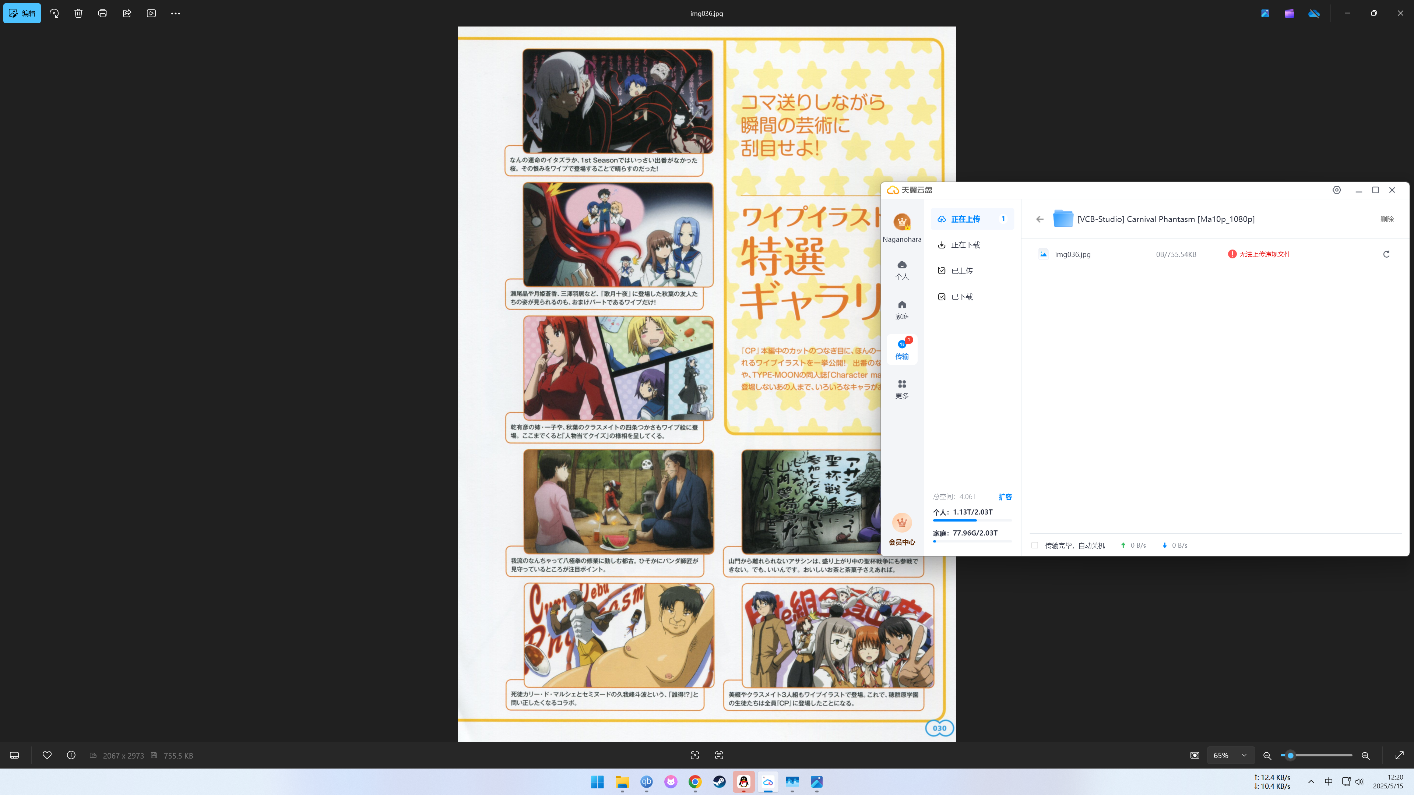The image size is (1414, 795).
Task: Open the clock showing 12:20
Action: pos(1387,782)
